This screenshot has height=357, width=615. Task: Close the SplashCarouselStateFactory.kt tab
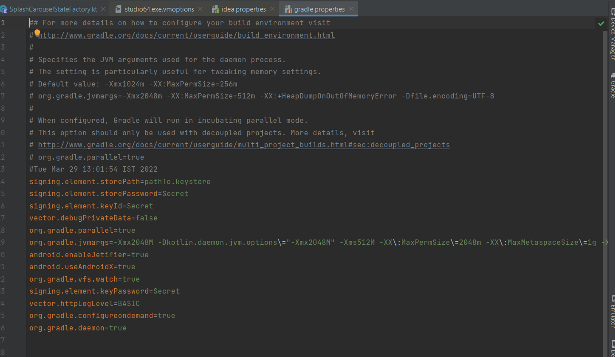point(103,9)
